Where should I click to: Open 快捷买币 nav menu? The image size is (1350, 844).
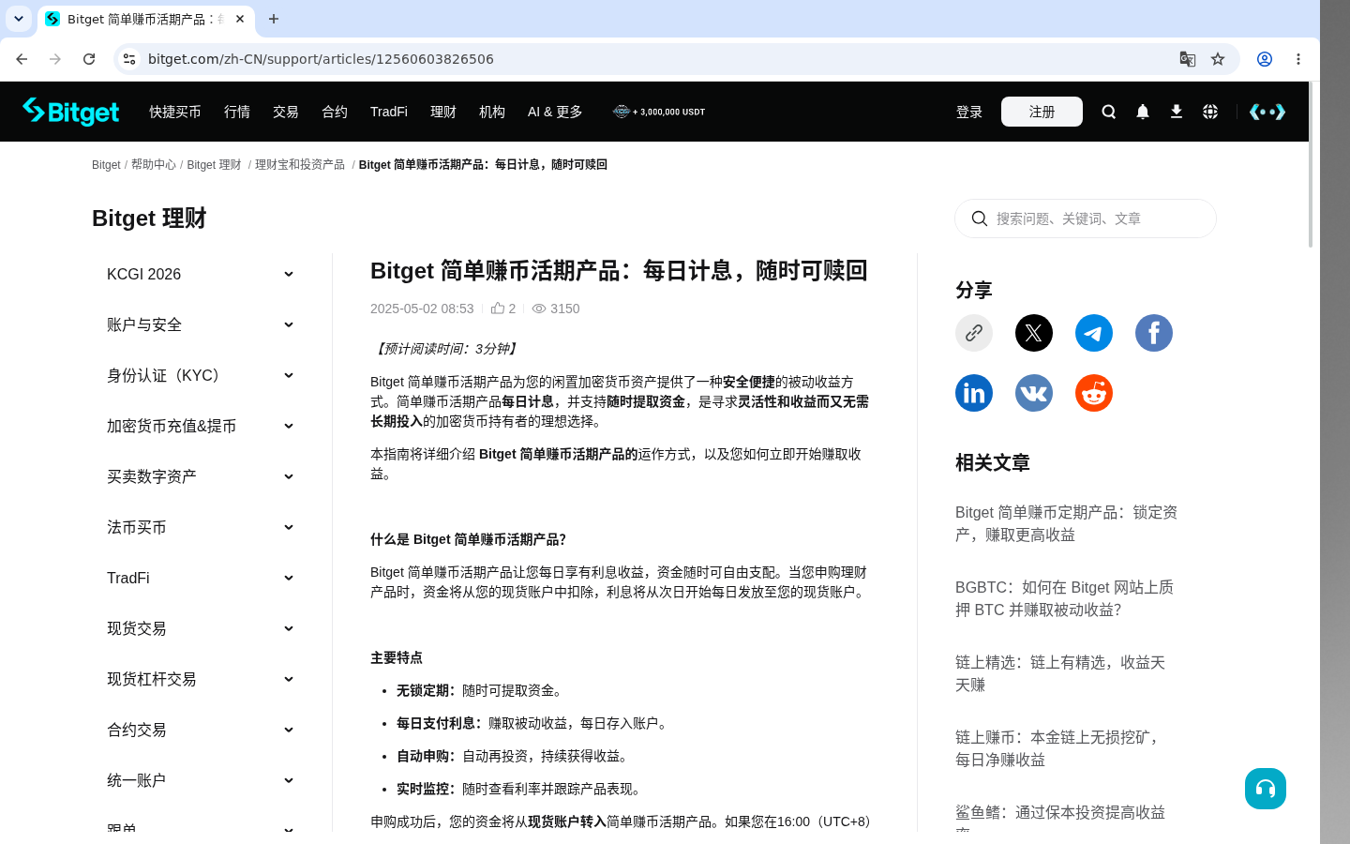coord(175,112)
